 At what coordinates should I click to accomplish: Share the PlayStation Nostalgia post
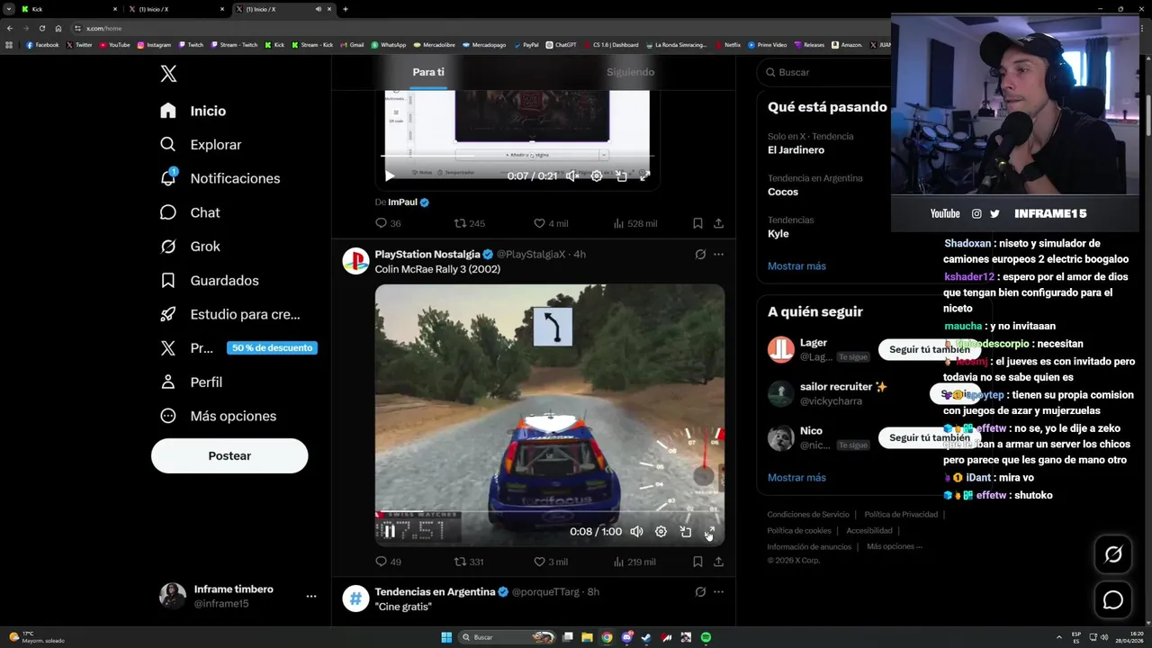pyautogui.click(x=718, y=562)
